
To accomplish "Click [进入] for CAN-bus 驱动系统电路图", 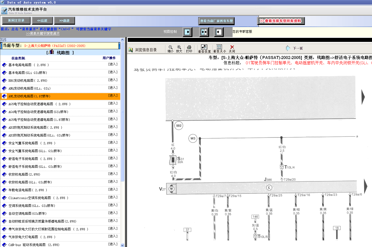I will point(113,244).
